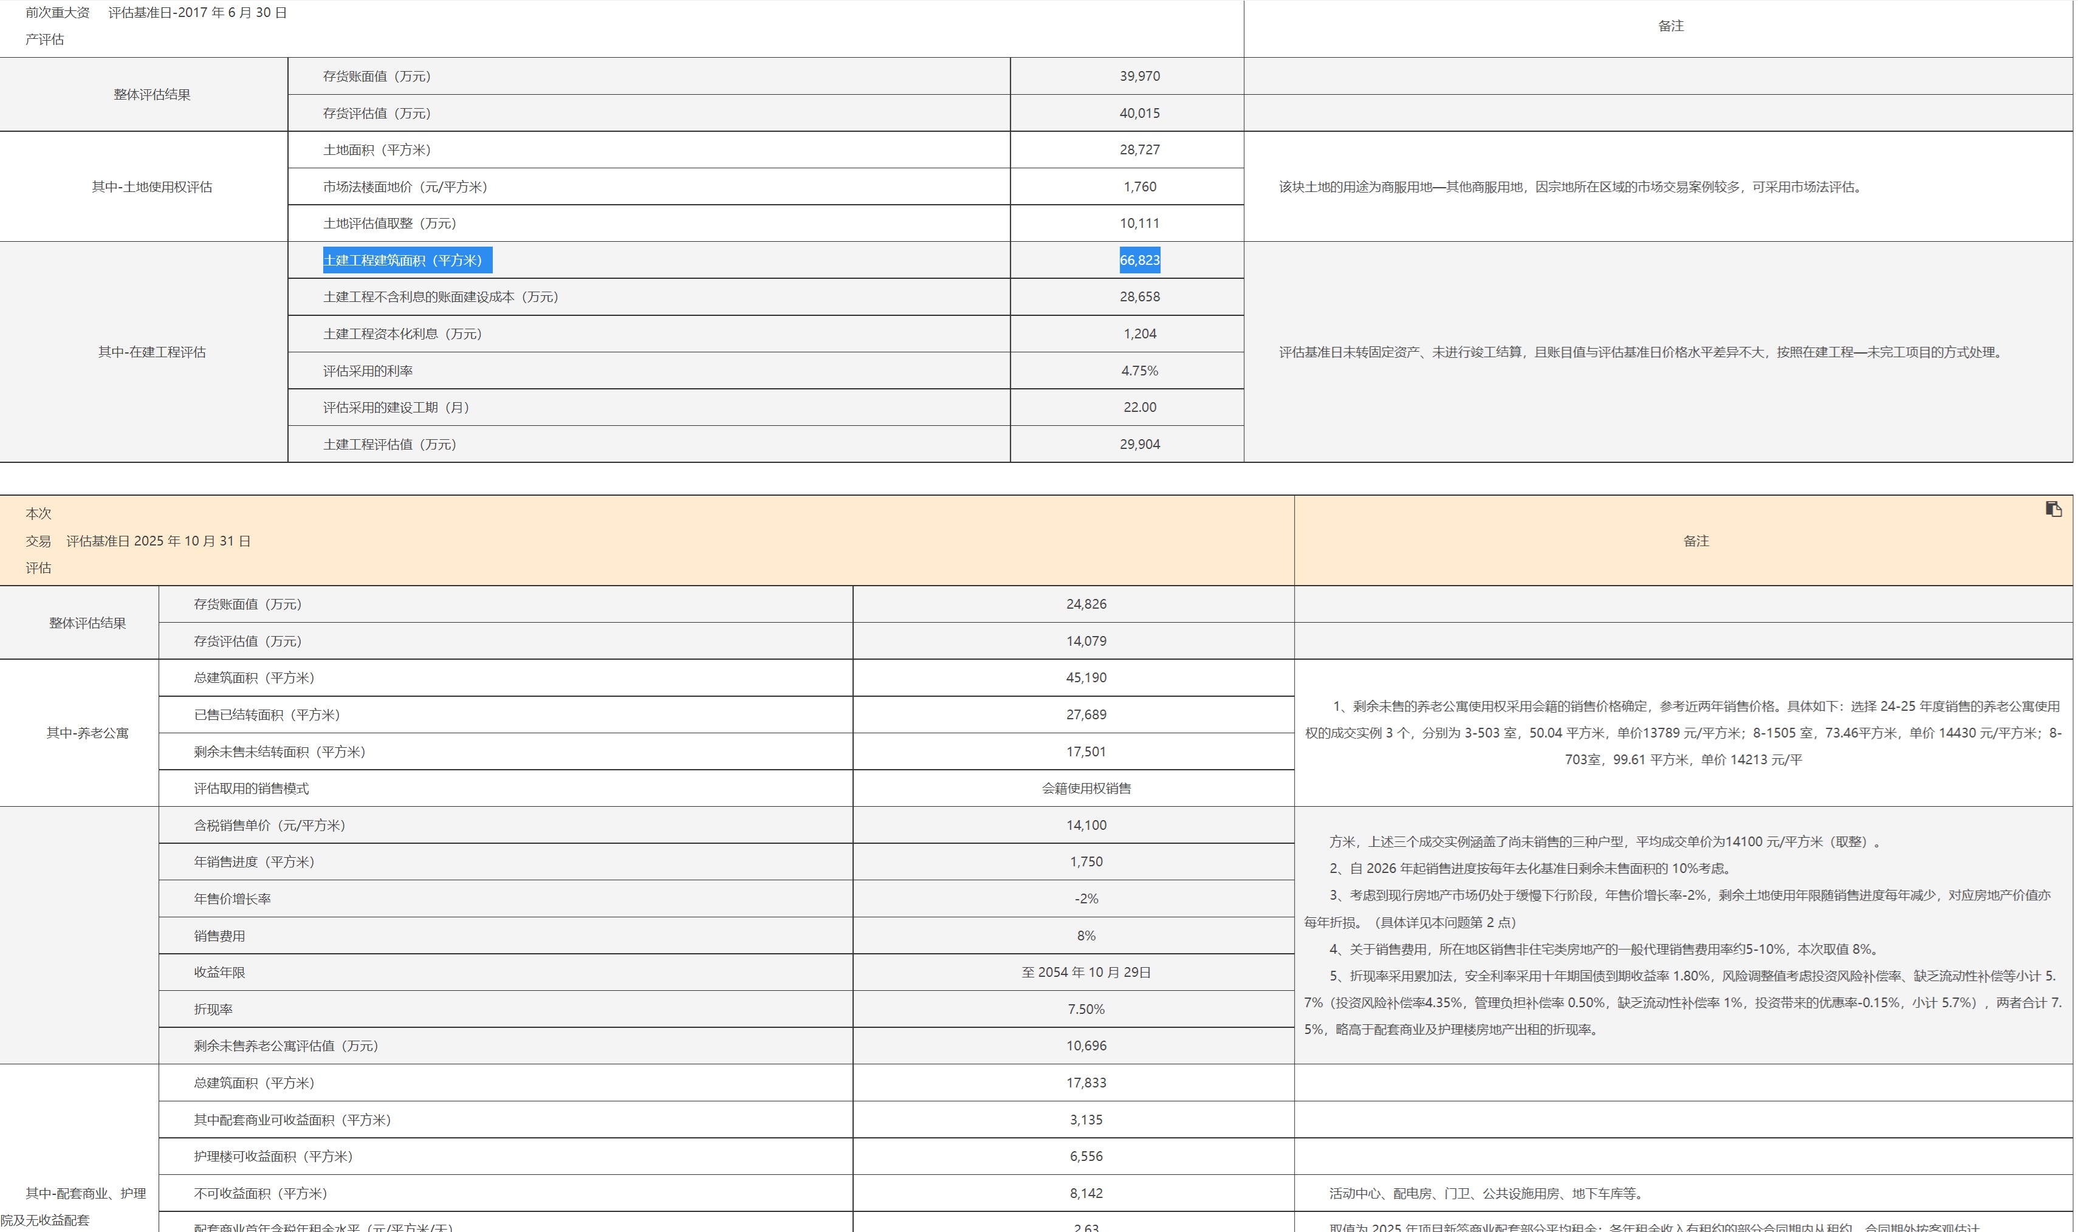Click the highlighted 土建工程建筑面积 label
This screenshot has height=1232, width=2078.
click(407, 260)
